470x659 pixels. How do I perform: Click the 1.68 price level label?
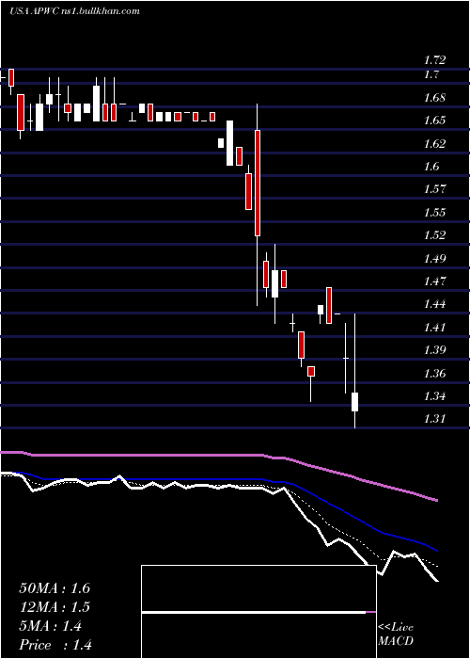pos(434,98)
